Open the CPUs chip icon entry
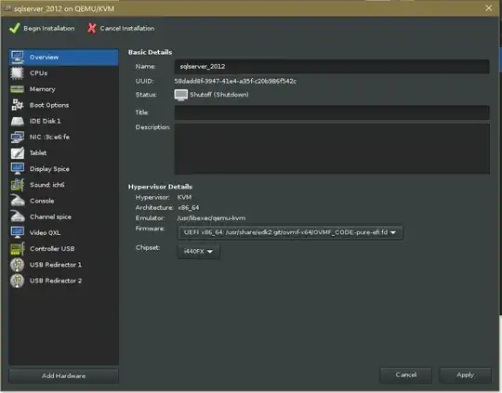Viewport: 502px width, 393px height. (x=18, y=73)
